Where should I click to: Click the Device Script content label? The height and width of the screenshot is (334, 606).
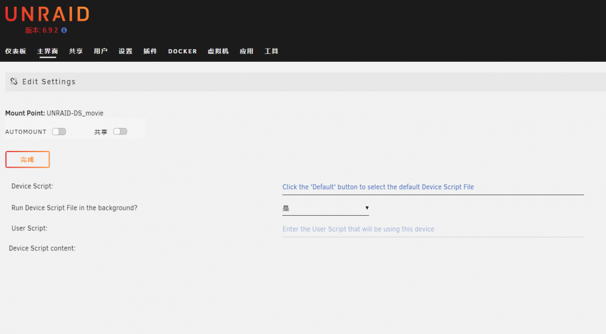tap(42, 248)
